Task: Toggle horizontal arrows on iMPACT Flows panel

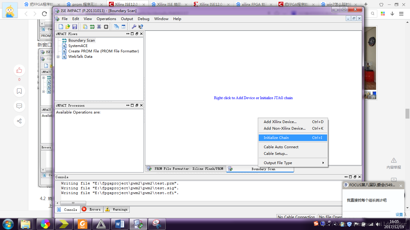Action: pyautogui.click(x=128, y=34)
